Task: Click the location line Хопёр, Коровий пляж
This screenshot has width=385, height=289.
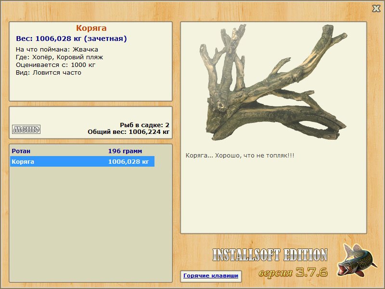Action: click(x=59, y=57)
